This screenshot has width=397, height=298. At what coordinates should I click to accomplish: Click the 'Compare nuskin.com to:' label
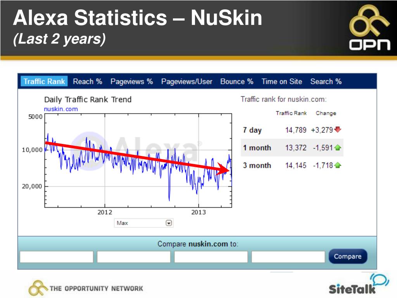[198, 244]
